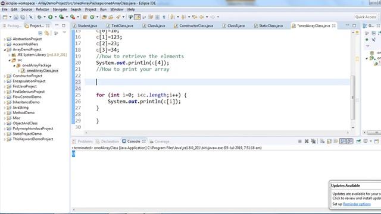Open the Back navigation history dropdown

[x=207, y=17]
